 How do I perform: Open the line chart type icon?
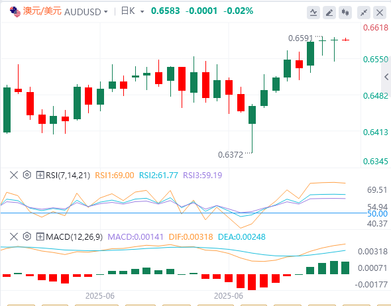pyautogui.click(x=313, y=13)
